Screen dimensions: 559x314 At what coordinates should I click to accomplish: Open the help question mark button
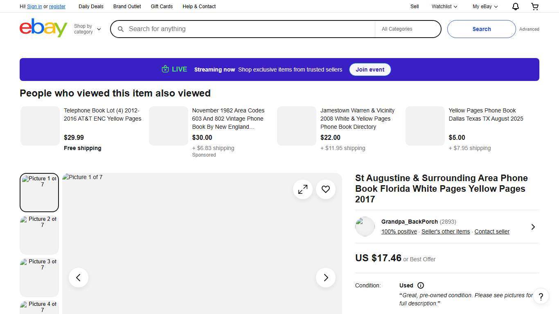[541, 296]
